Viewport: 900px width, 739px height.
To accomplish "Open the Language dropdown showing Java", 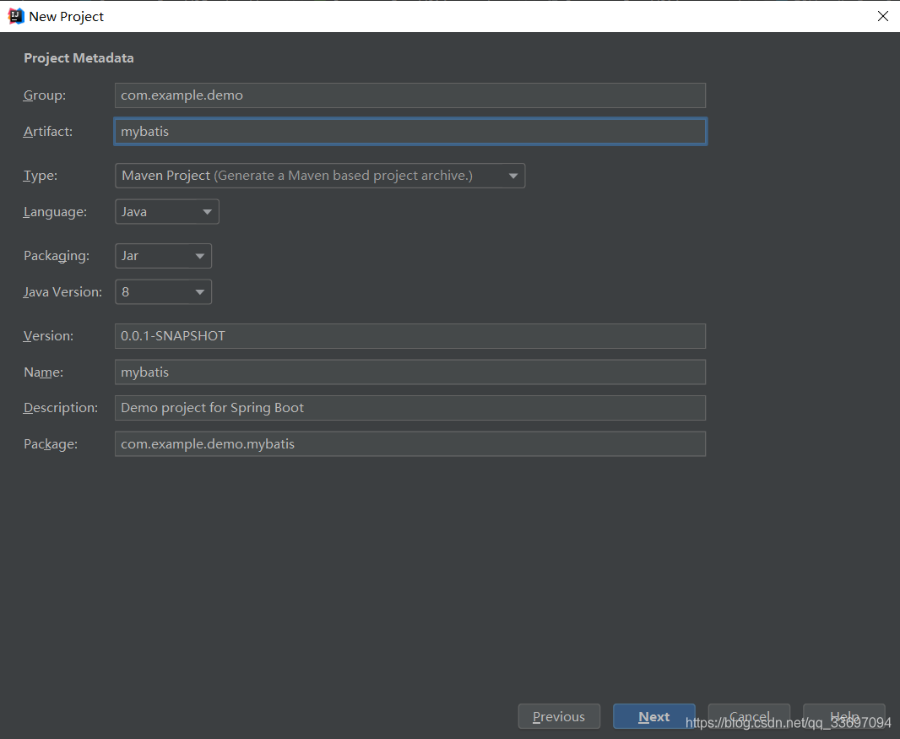I will (x=166, y=212).
